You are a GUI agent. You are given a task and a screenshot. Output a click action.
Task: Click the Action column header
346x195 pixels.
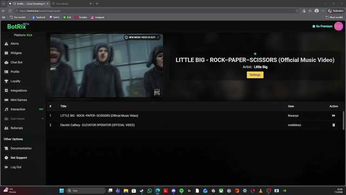(334, 106)
